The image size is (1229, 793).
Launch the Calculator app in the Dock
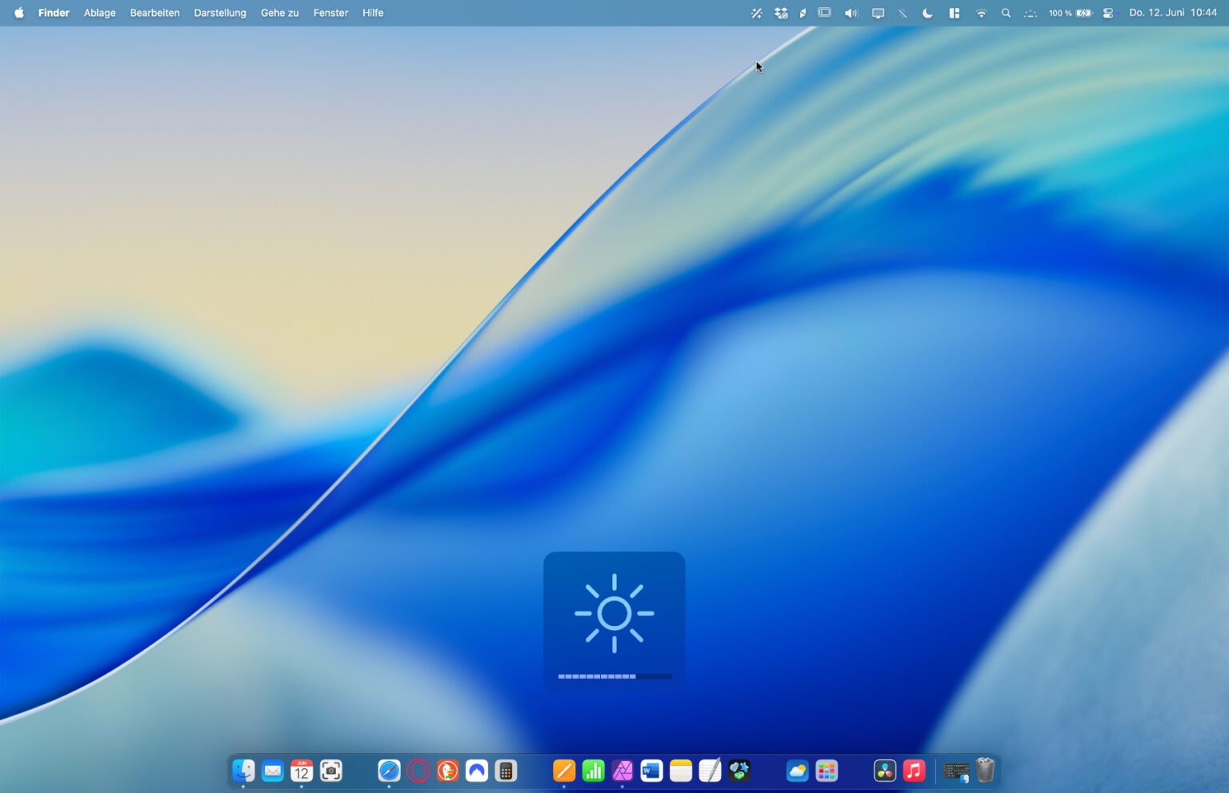tap(506, 771)
